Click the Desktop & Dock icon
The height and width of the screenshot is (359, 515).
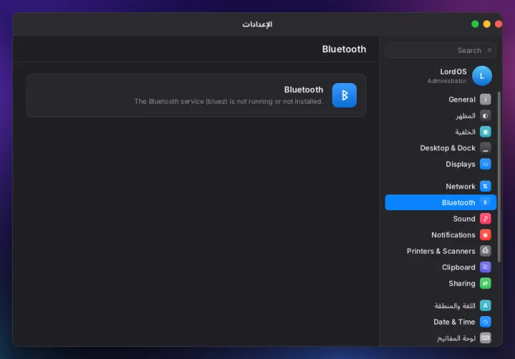tap(485, 148)
